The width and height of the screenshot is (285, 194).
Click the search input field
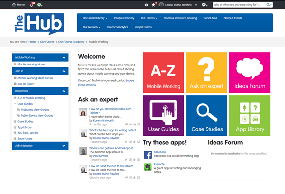pyautogui.click(x=239, y=5)
